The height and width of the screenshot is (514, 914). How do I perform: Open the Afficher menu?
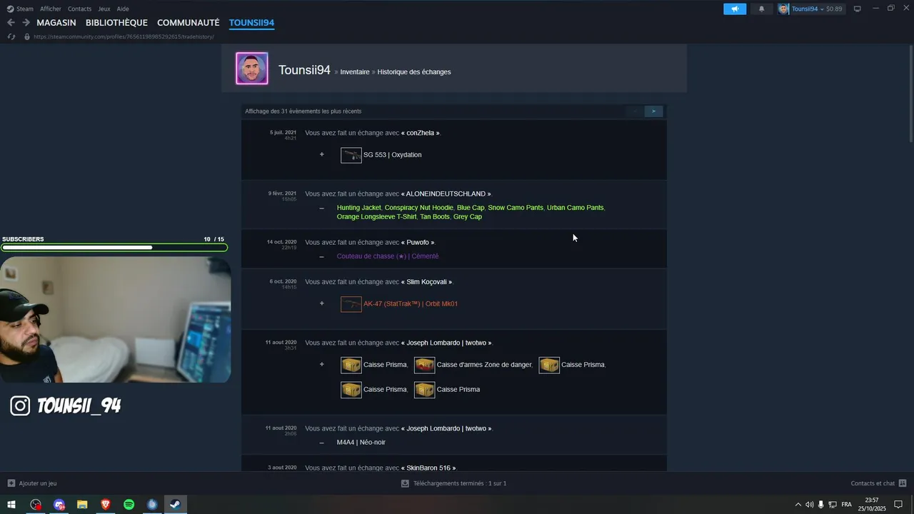pyautogui.click(x=51, y=9)
